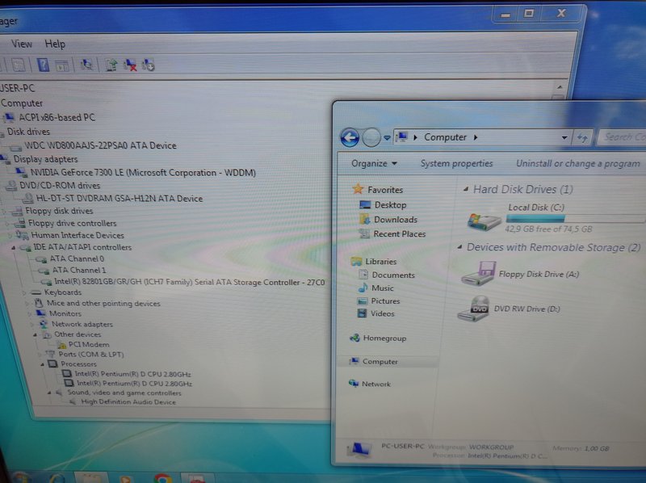Collapse the Other devices node
This screenshot has width=646, height=483.
pyautogui.click(x=36, y=334)
